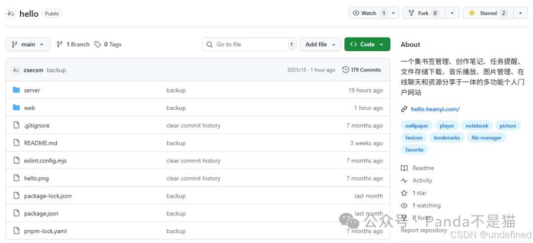The height and width of the screenshot is (243, 533).
Task: Open the Watch notifications dropdown arrow
Action: pyautogui.click(x=393, y=13)
